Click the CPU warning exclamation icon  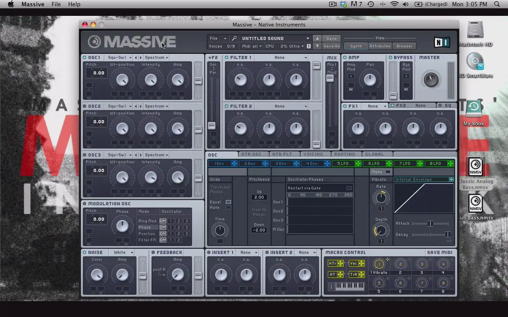click(309, 46)
